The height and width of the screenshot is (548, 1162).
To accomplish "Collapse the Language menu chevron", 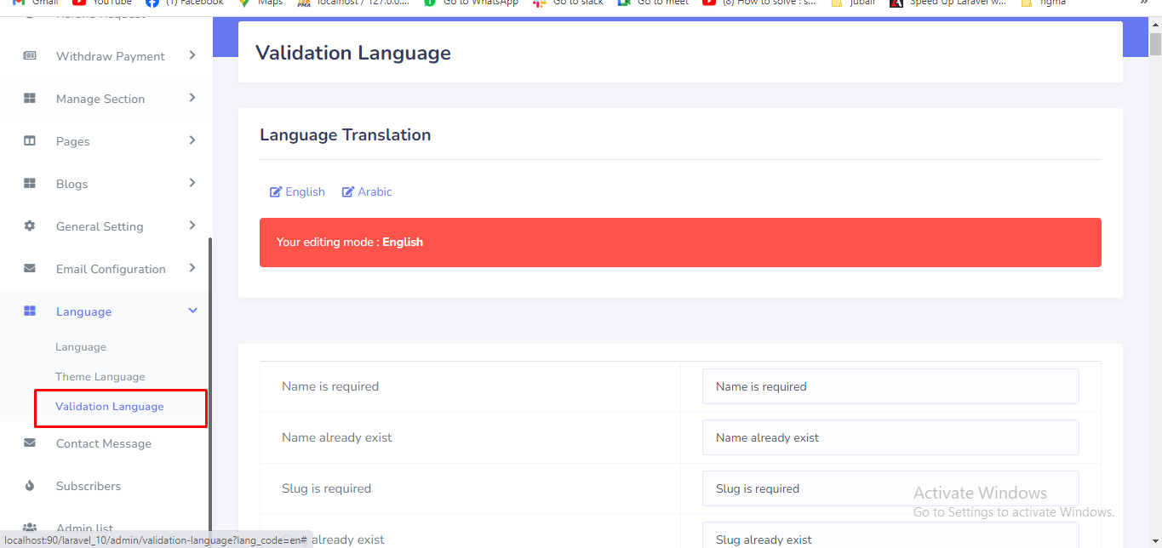I will point(192,311).
